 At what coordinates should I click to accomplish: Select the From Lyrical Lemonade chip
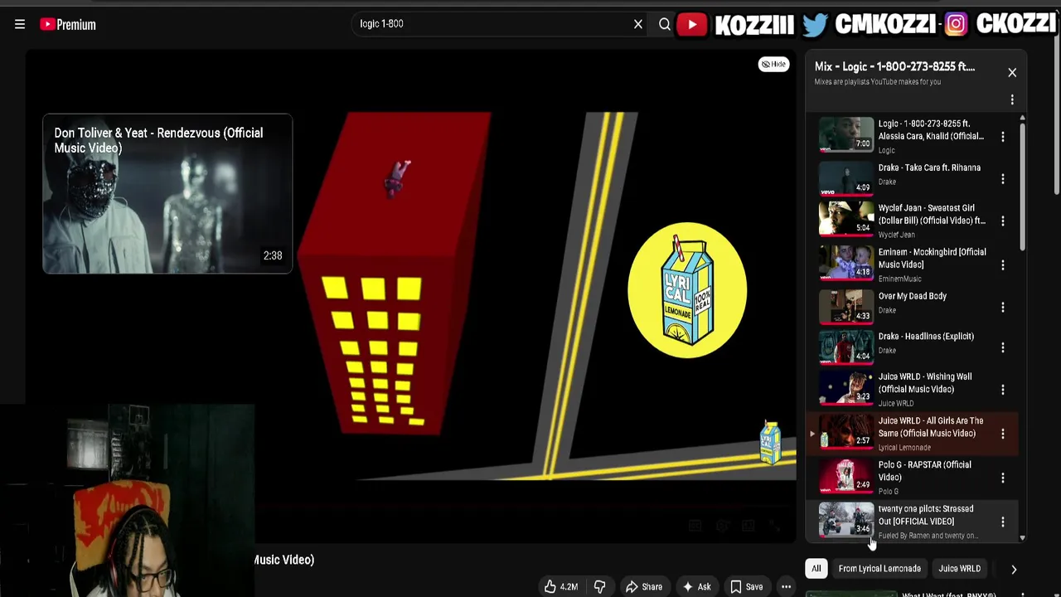pyautogui.click(x=879, y=569)
